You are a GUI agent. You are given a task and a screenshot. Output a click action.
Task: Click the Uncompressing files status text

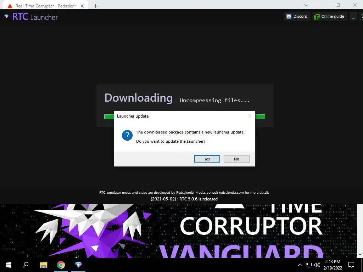pyautogui.click(x=214, y=100)
